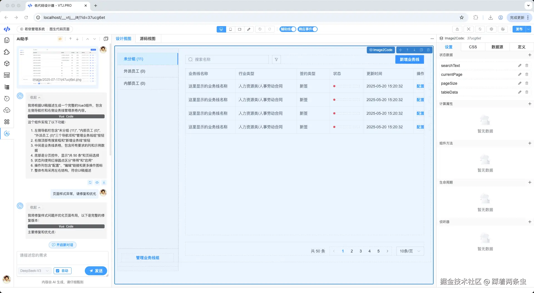Click eye preview icon under first AI reply
Screen dimensions: 534x293
pyautogui.click(x=97, y=182)
